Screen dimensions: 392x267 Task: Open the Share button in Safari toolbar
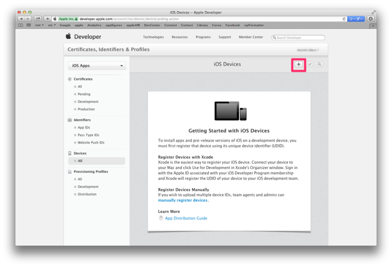tap(38, 19)
